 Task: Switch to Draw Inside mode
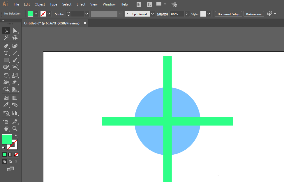tap(16, 162)
